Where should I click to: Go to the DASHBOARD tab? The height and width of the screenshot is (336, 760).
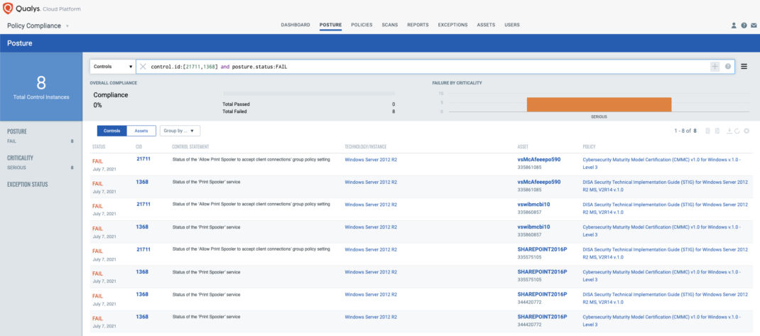point(295,25)
